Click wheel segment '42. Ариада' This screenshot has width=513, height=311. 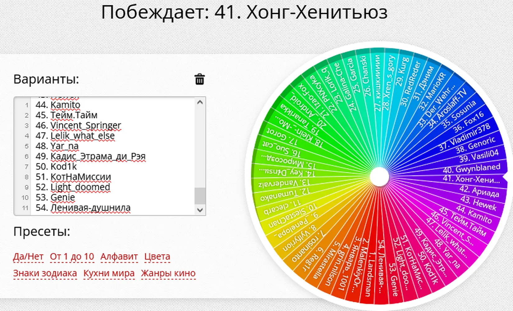[x=479, y=191]
